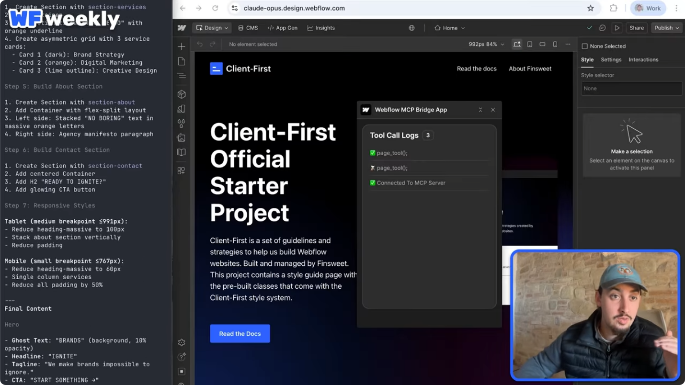Viewport: 685px width, 385px height.
Task: Click the green saved checkmark status
Action: coord(590,28)
